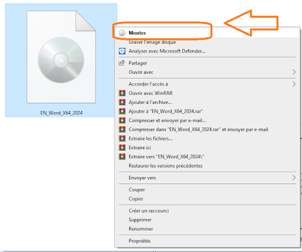This screenshot has height=252, width=302.
Task: Choose Supprimer in the context menu
Action: [x=207, y=220]
